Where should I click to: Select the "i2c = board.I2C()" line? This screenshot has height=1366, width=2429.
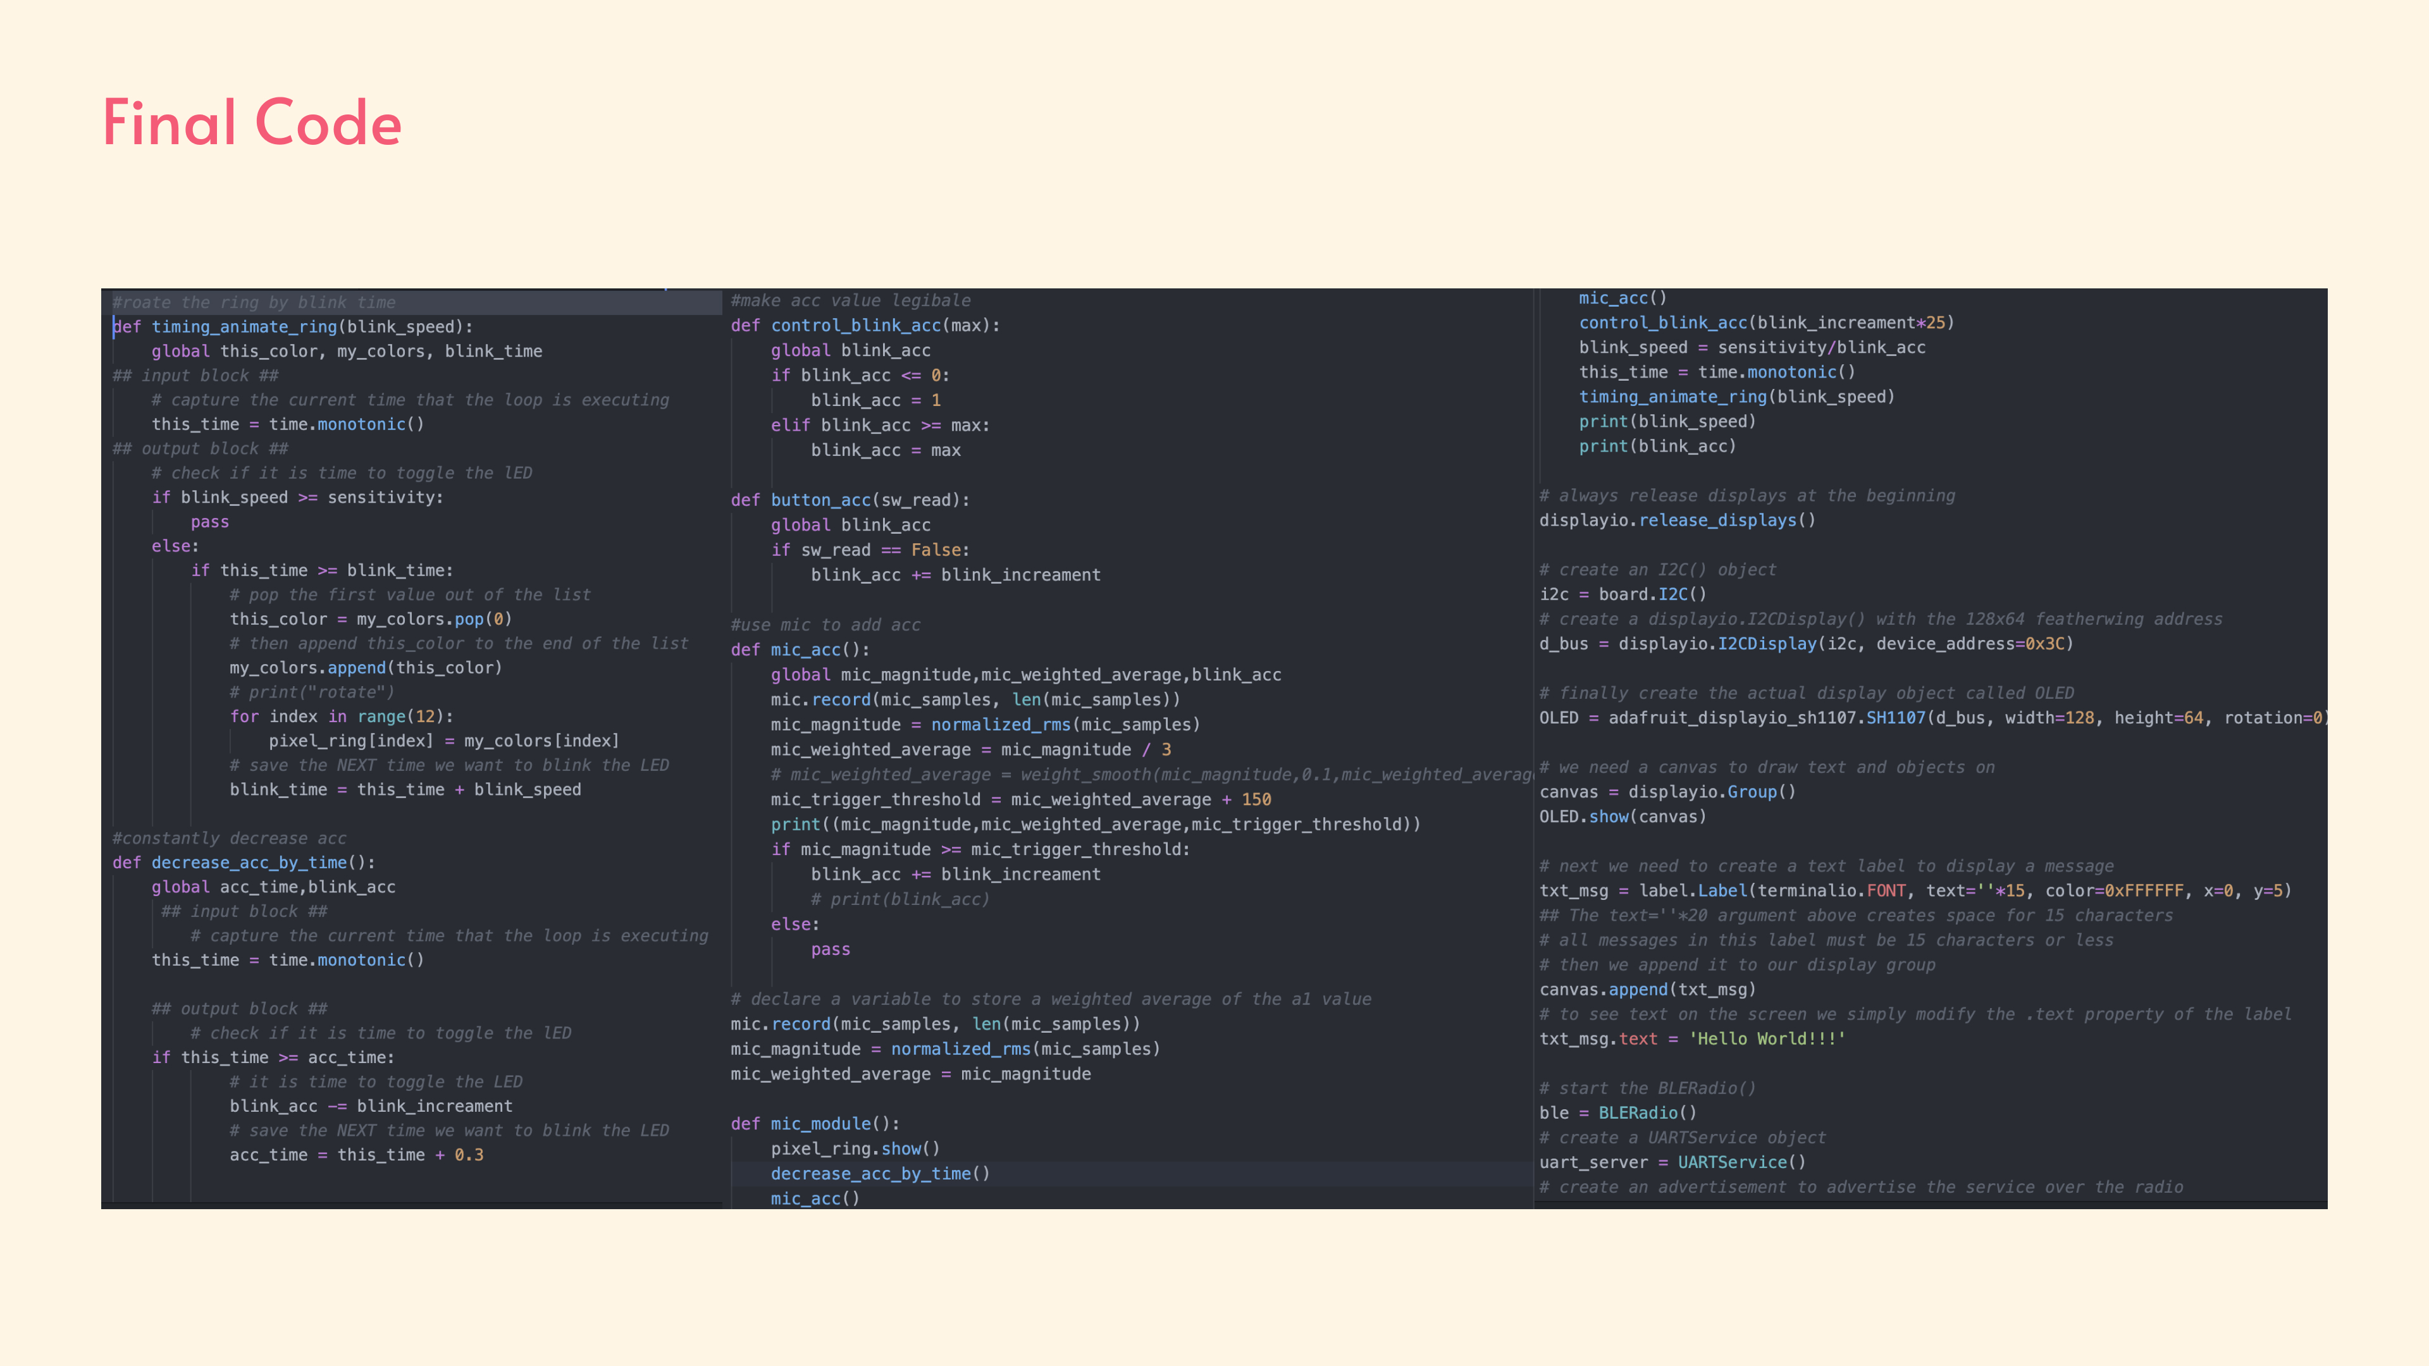click(x=1622, y=595)
